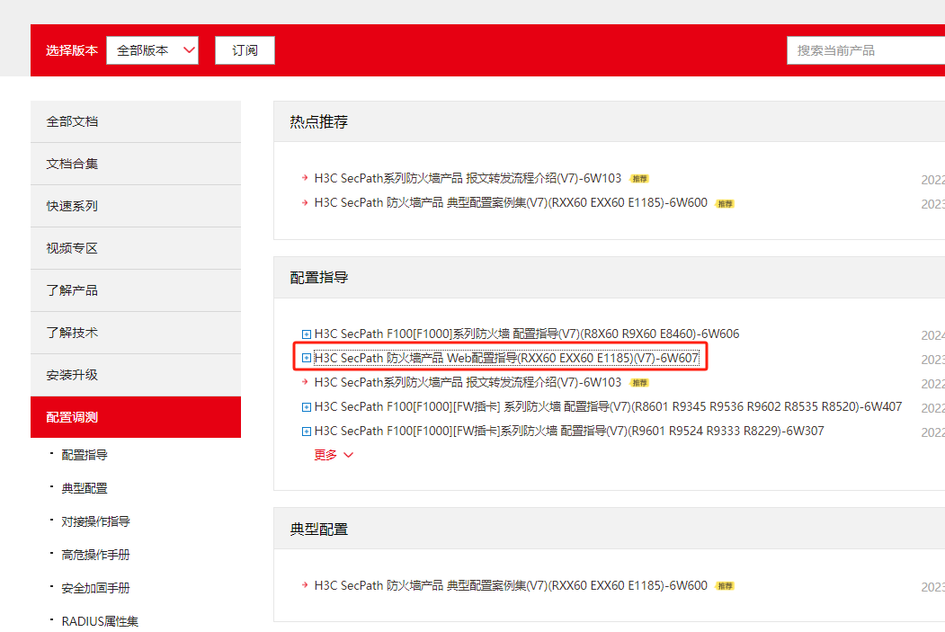
Task: Open 高危操作手册 sub-item
Action: coord(96,555)
